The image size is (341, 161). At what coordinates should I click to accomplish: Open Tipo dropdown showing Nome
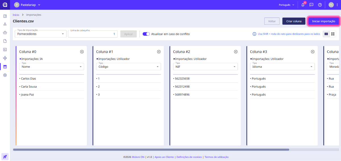point(51,67)
